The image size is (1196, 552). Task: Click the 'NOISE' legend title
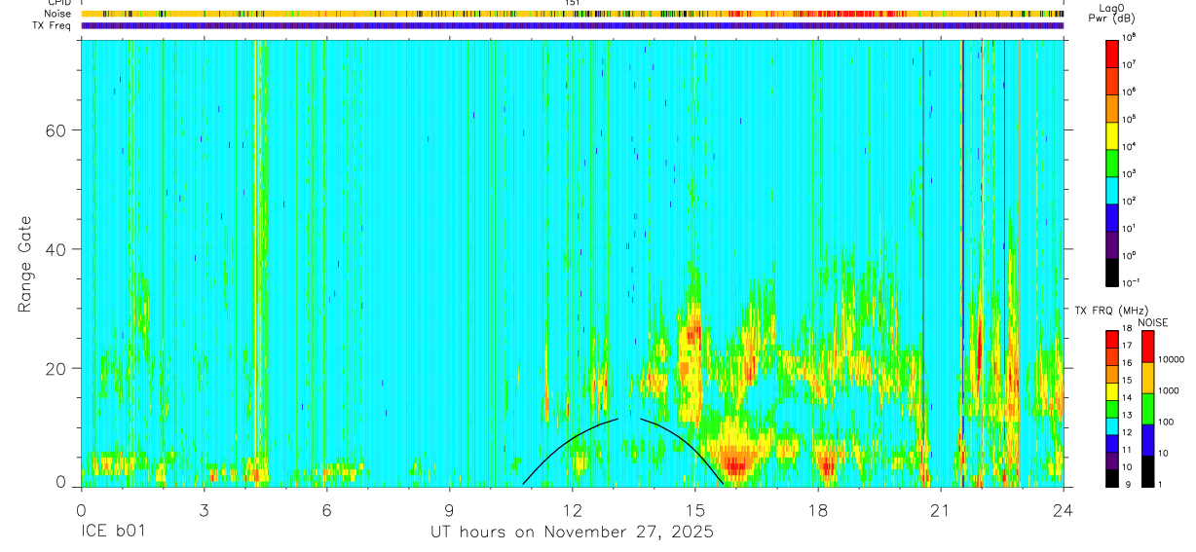tap(1152, 322)
